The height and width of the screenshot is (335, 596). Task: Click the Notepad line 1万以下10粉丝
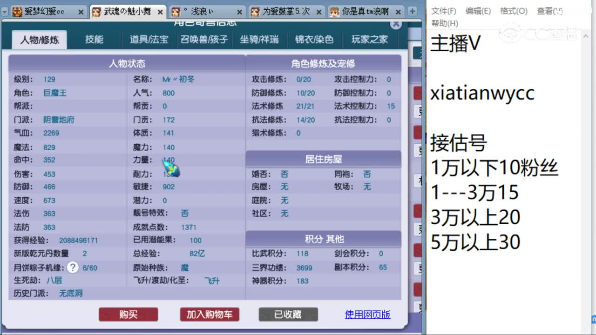click(x=494, y=168)
